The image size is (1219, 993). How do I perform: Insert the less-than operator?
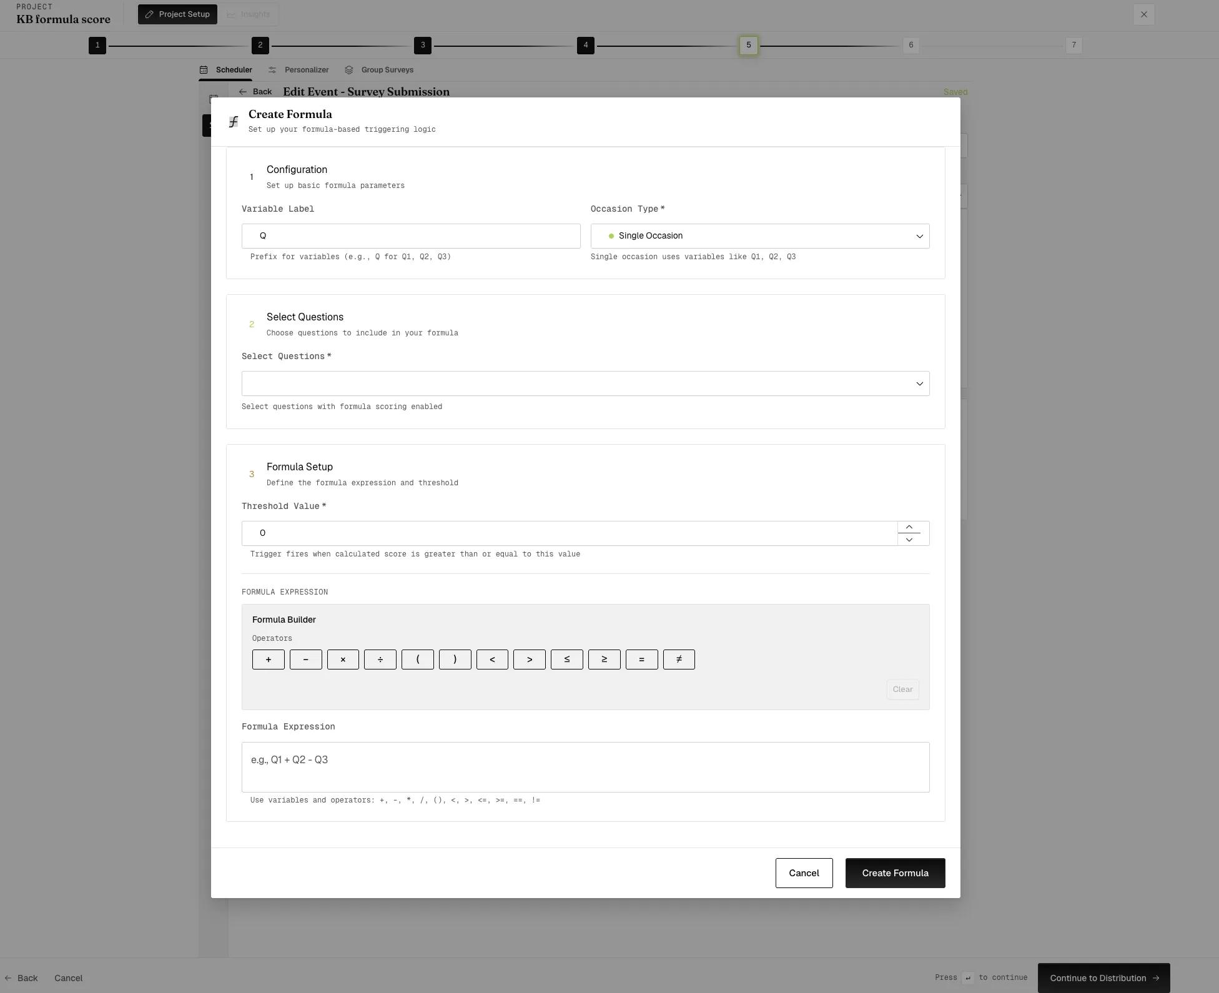pos(492,660)
